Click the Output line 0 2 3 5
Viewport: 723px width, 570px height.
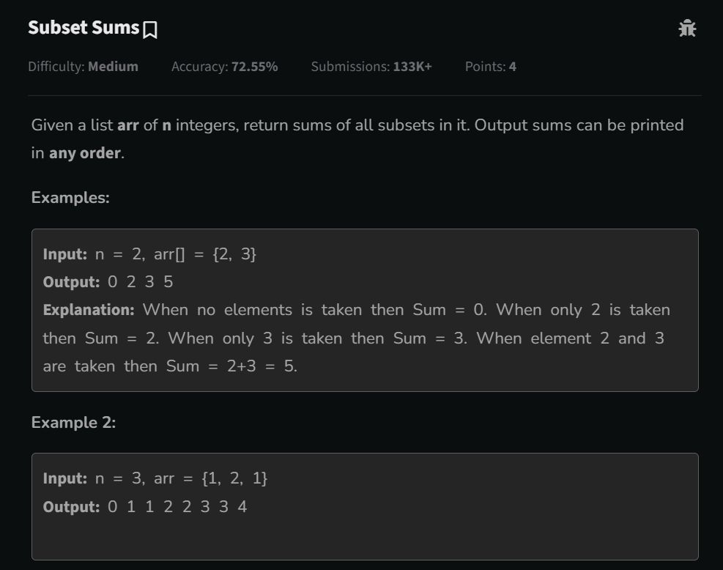click(108, 282)
